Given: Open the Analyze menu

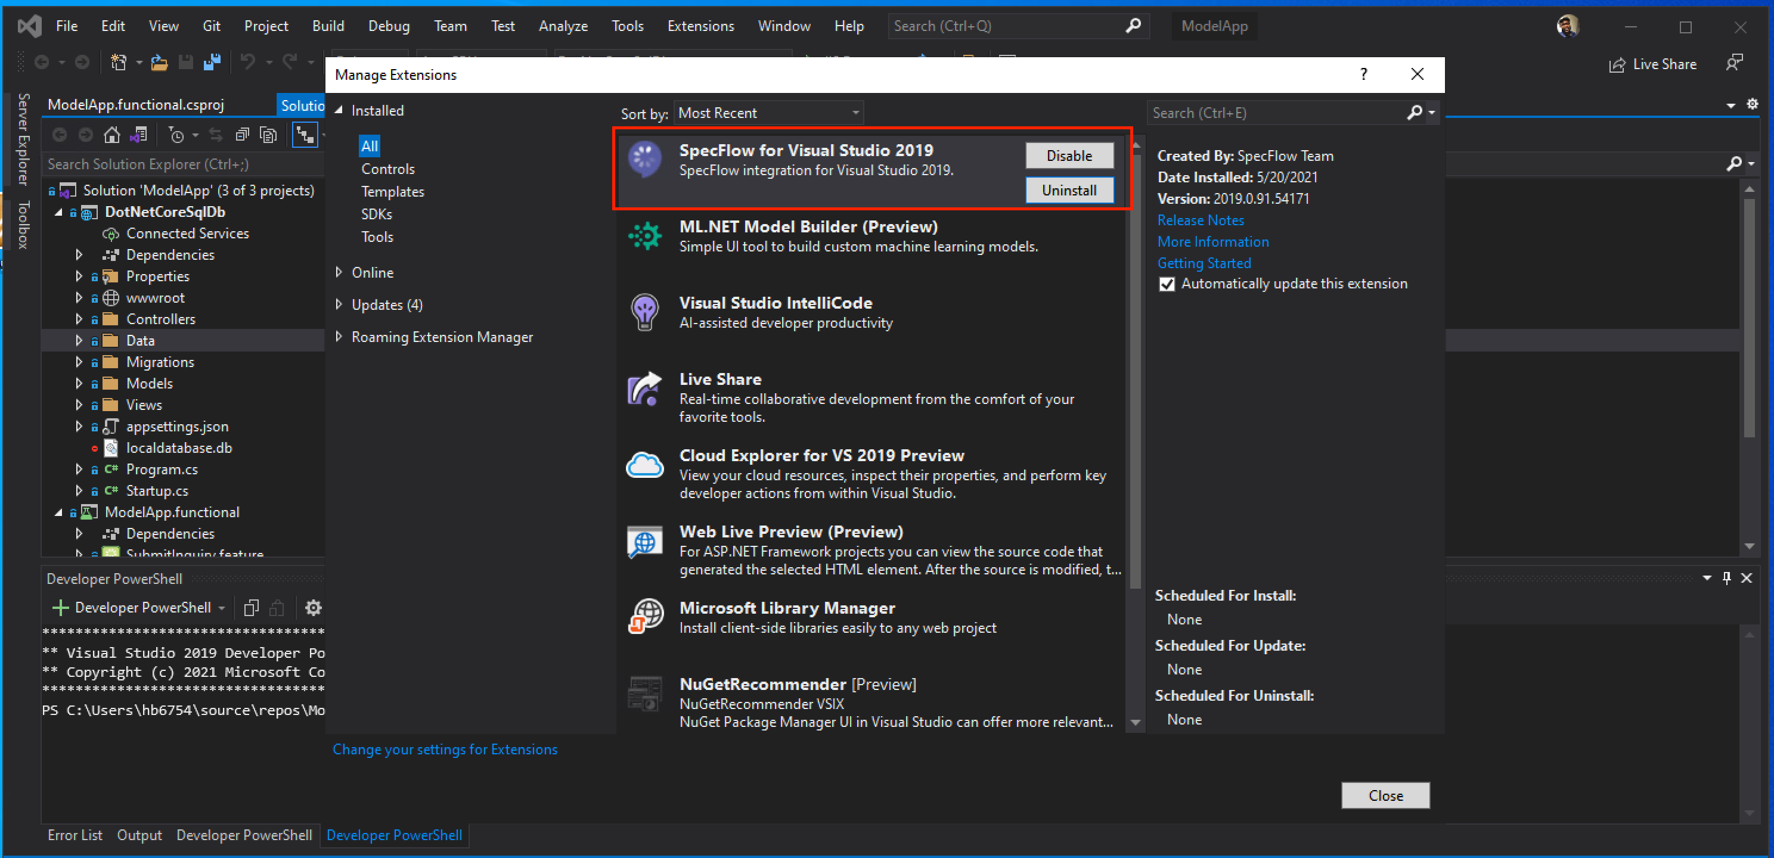Looking at the screenshot, I should (x=563, y=26).
